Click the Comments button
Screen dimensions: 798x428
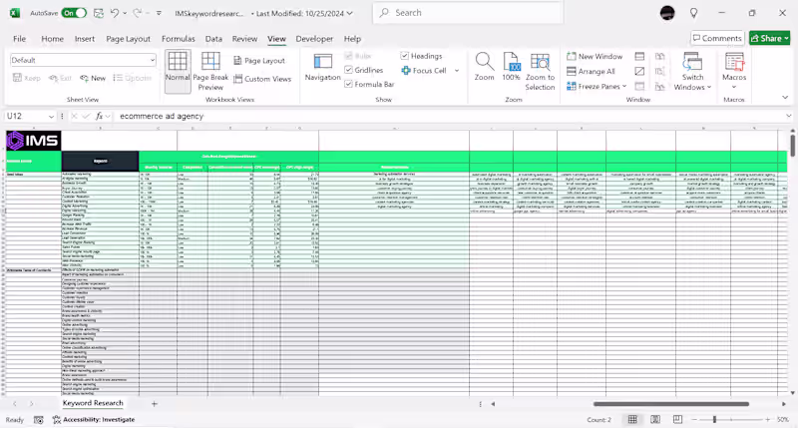[x=717, y=38]
